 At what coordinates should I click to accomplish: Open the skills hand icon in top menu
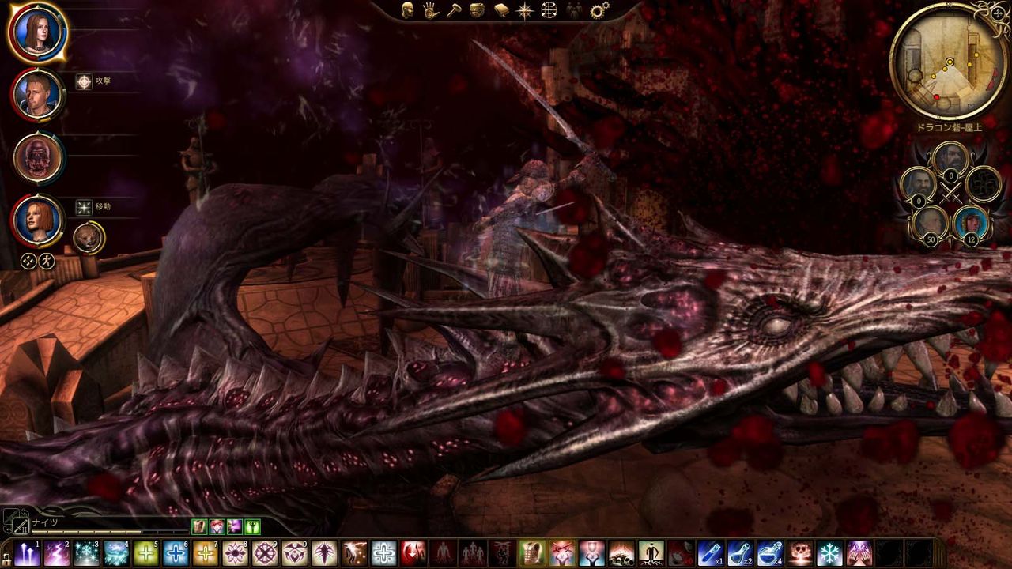(431, 9)
